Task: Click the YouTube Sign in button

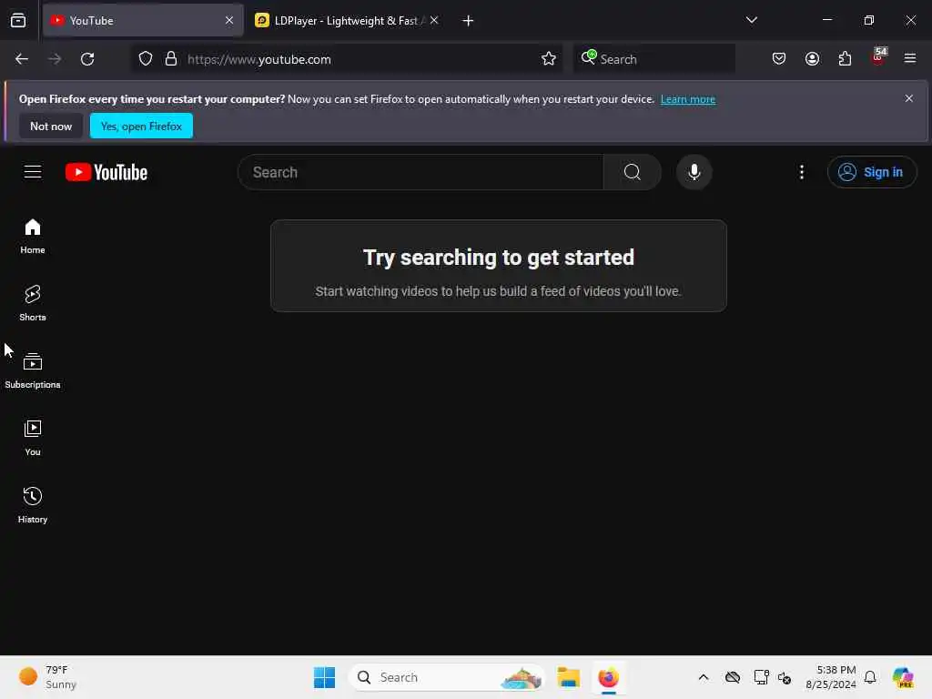Action: 871,172
